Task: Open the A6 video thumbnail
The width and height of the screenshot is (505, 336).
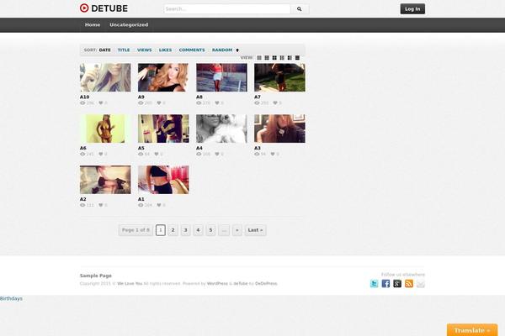Action: point(105,129)
